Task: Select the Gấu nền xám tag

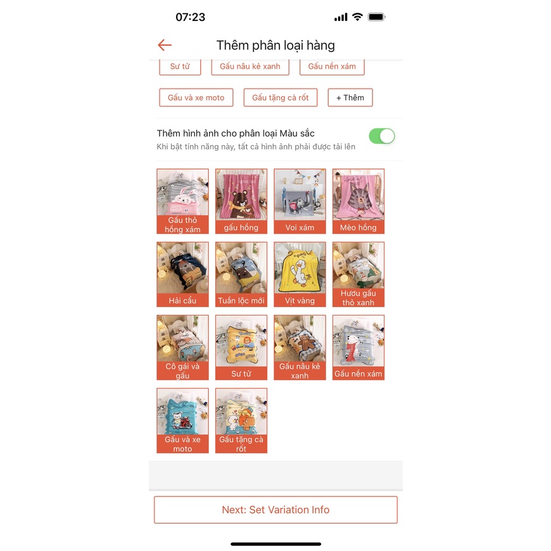Action: (x=332, y=66)
